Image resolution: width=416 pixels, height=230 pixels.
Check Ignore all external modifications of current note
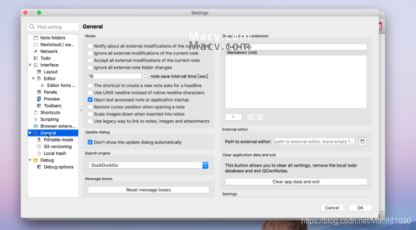click(x=90, y=53)
